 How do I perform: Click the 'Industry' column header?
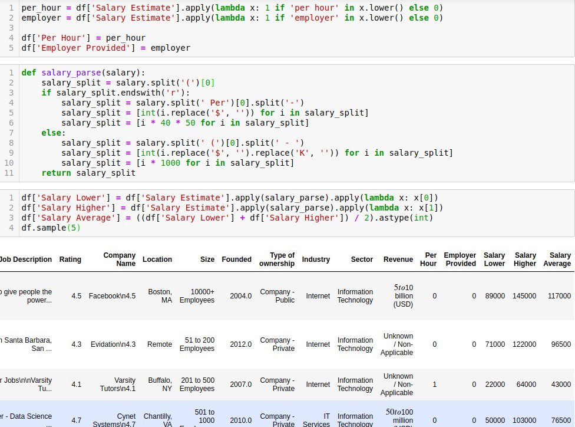(316, 260)
